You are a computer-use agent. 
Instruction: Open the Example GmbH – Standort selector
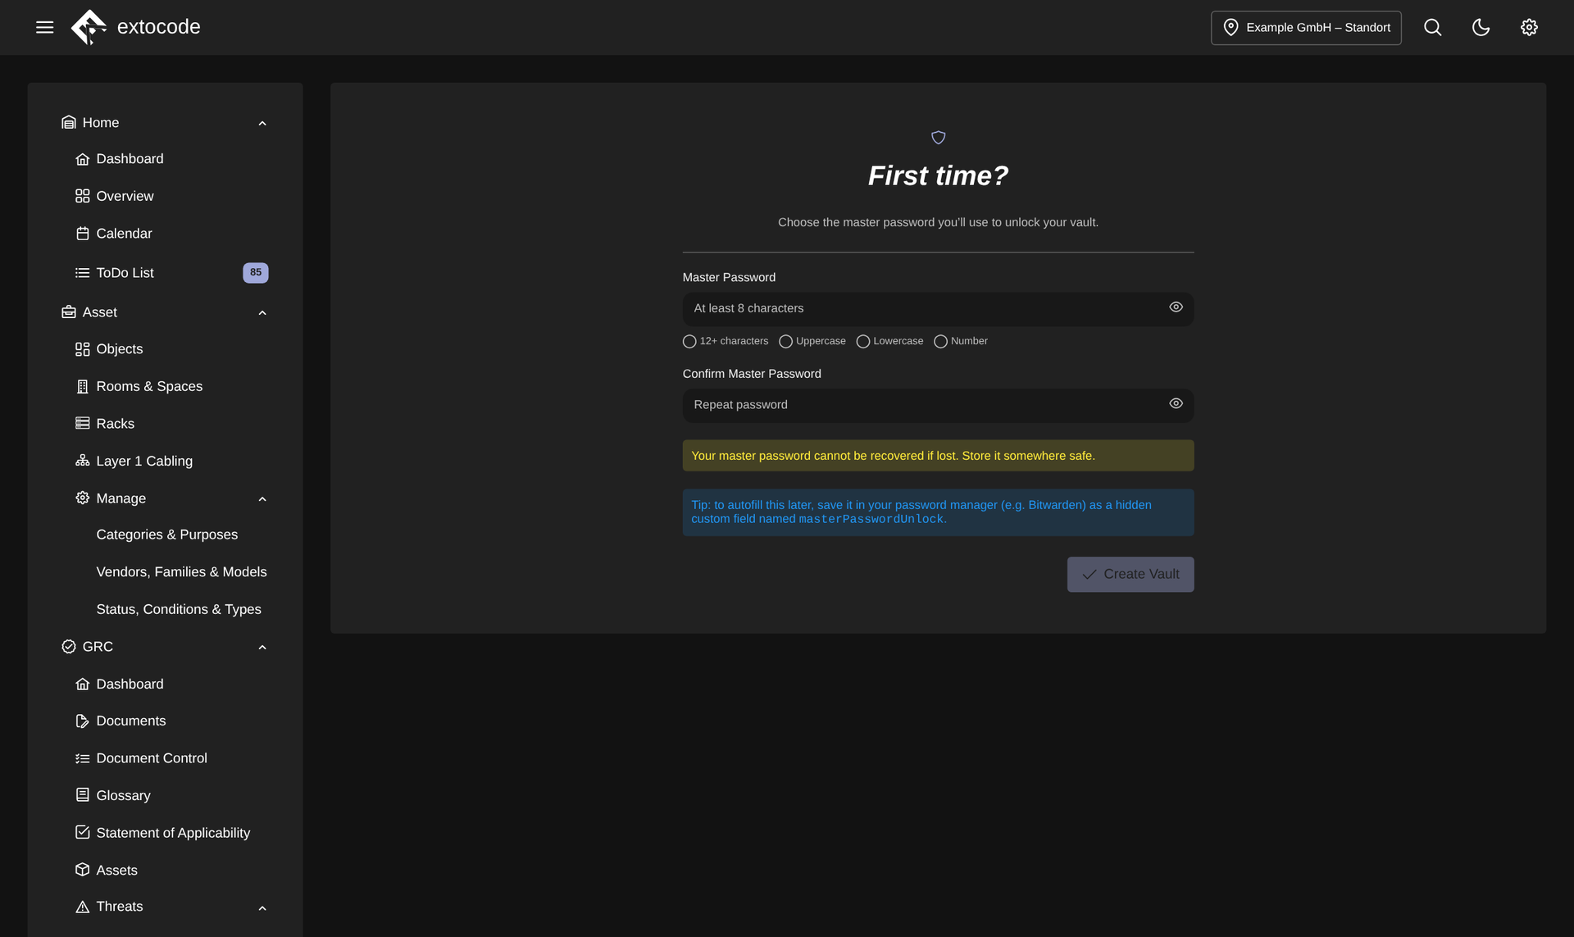pyautogui.click(x=1306, y=28)
